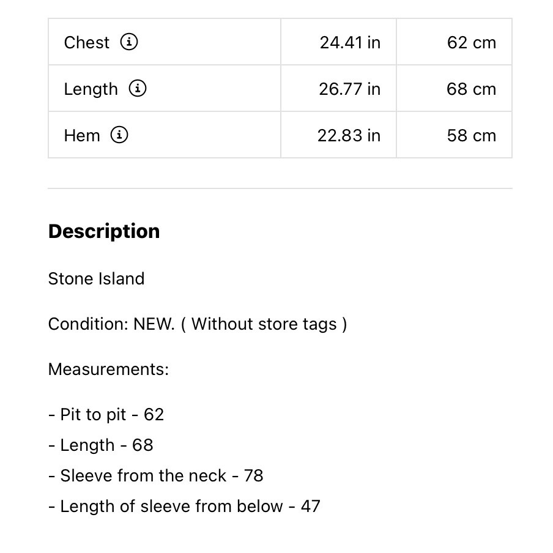This screenshot has width=553, height=553.
Task: Click the Pit to pit - 62 line
Action: pyautogui.click(x=106, y=415)
